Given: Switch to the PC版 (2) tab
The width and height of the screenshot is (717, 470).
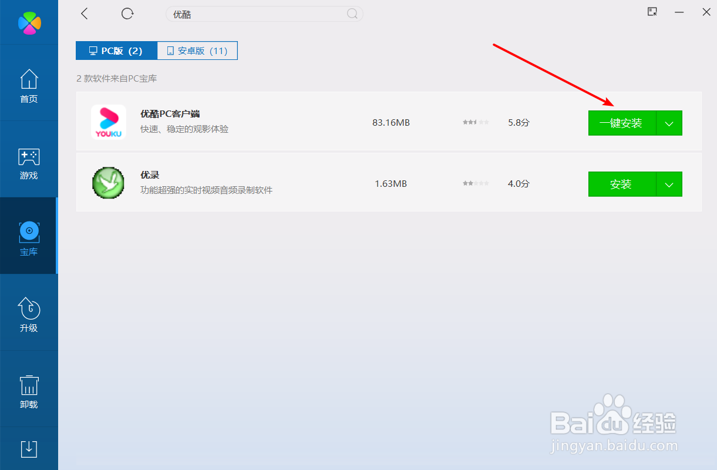Looking at the screenshot, I should (x=117, y=51).
